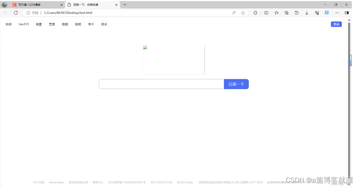Open the hao123 navigation link
358x187 pixels.
[x=24, y=24]
